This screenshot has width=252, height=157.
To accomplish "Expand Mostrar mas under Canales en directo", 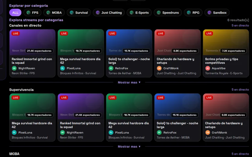I will (129, 82).
